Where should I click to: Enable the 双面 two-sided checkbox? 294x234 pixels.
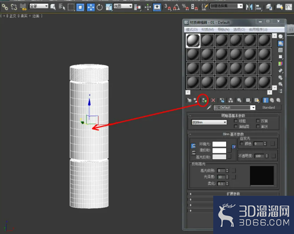coord(258,121)
